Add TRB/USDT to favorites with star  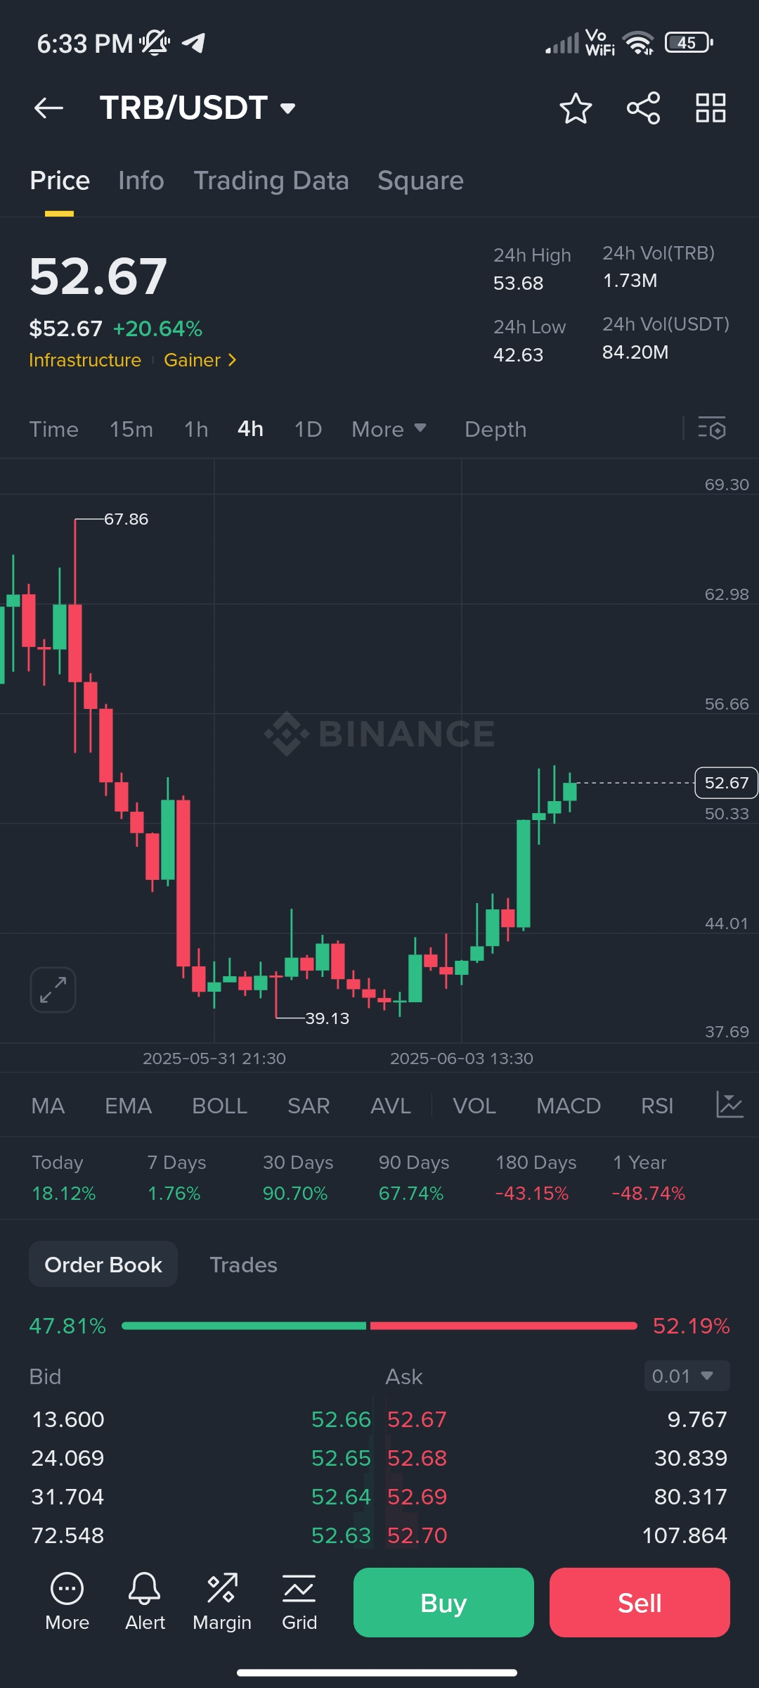click(576, 108)
